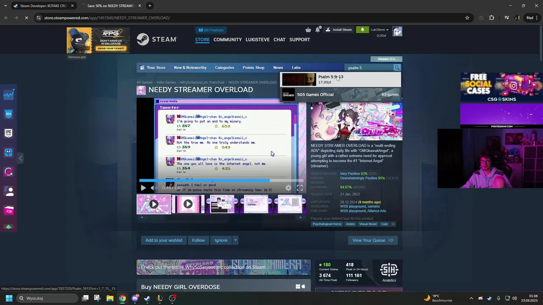The width and height of the screenshot is (543, 305).
Task: Toggle video fullscreen mode
Action: point(299,188)
